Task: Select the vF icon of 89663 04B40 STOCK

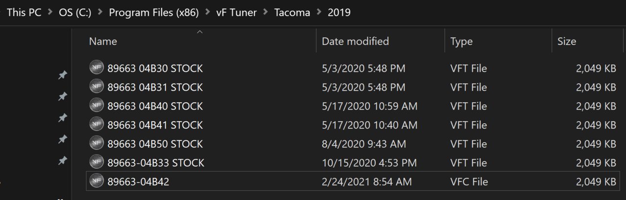Action: click(x=96, y=106)
